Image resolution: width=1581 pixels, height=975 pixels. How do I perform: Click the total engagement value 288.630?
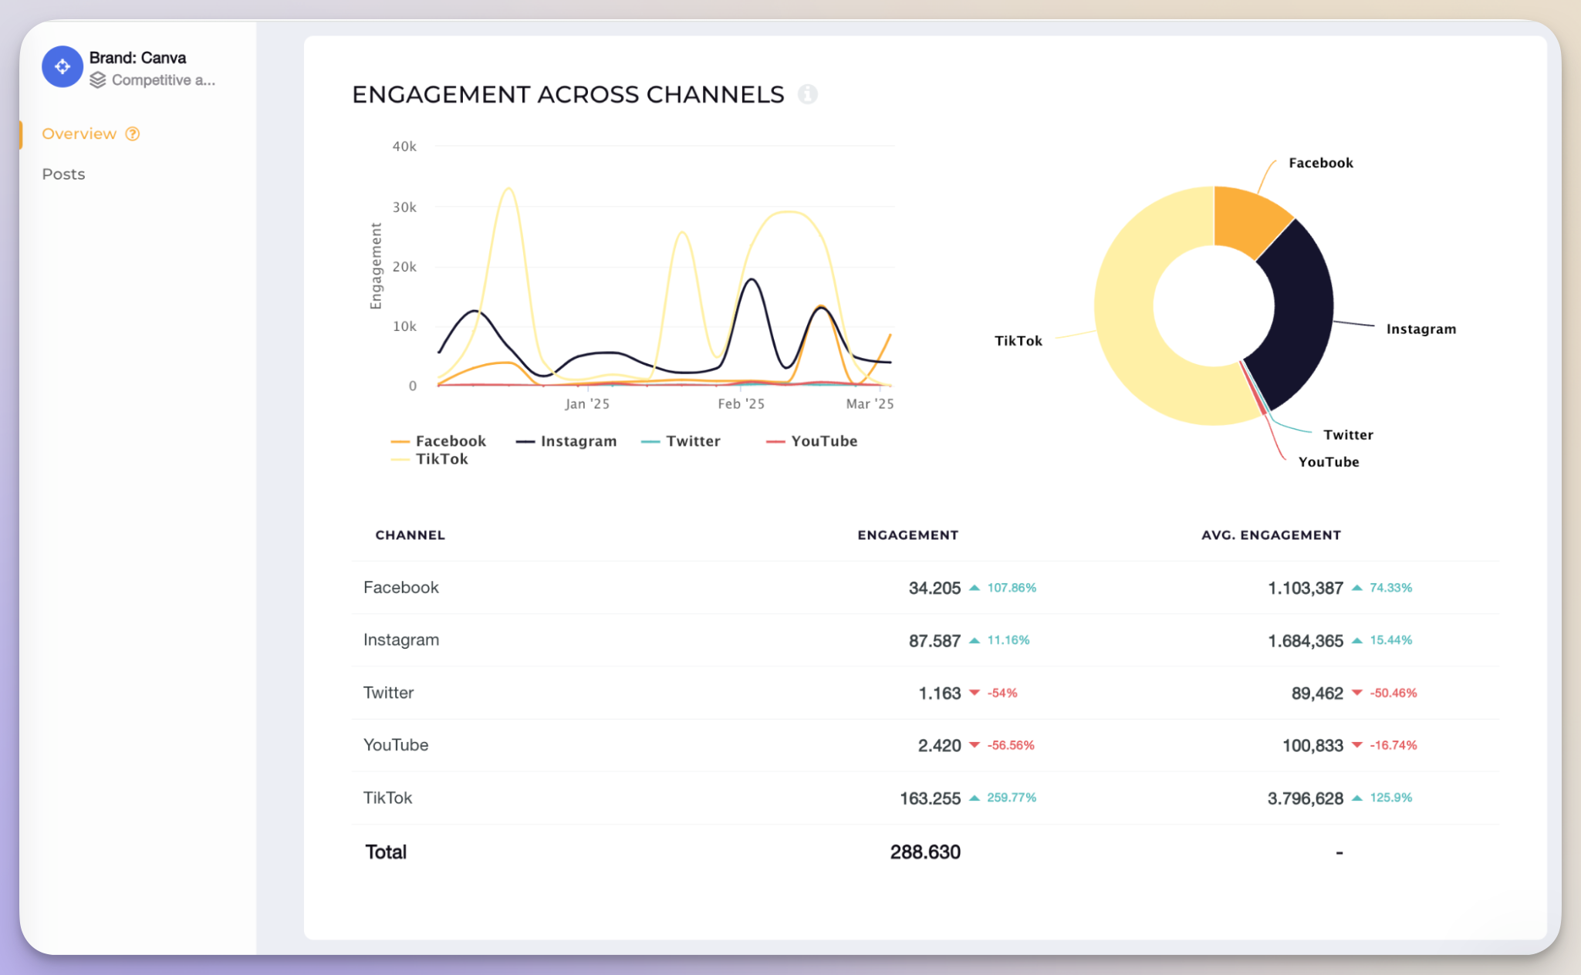925,852
